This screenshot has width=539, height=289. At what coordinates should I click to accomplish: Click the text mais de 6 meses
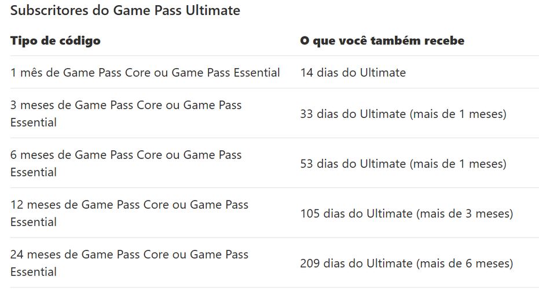coord(465,263)
